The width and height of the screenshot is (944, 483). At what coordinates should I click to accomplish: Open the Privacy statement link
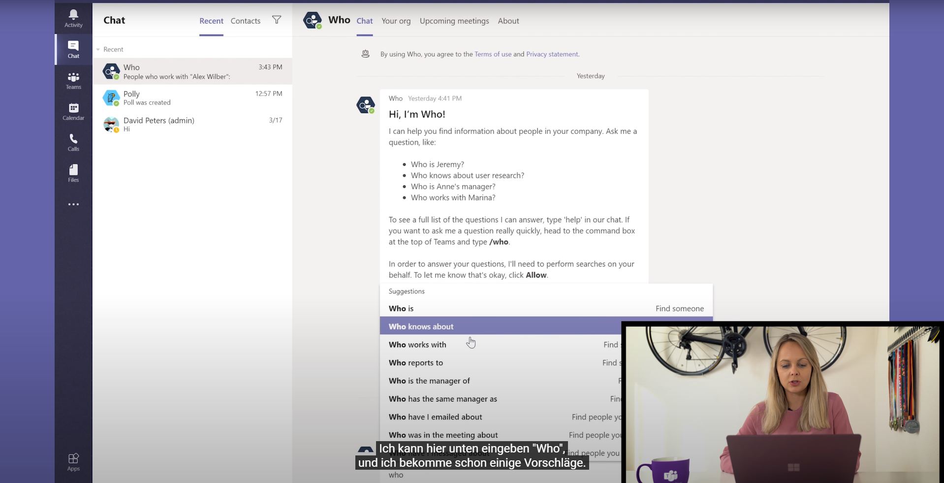(x=552, y=54)
